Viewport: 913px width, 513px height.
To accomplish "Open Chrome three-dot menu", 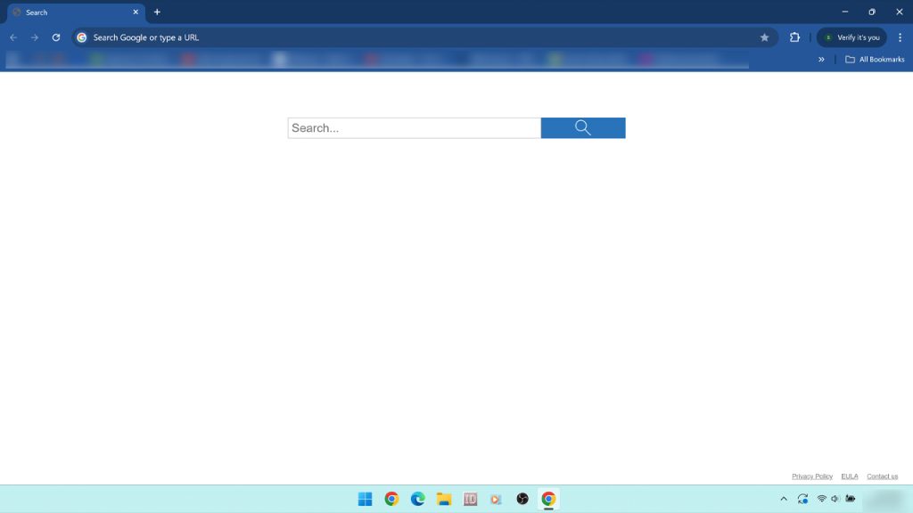I will click(x=900, y=37).
